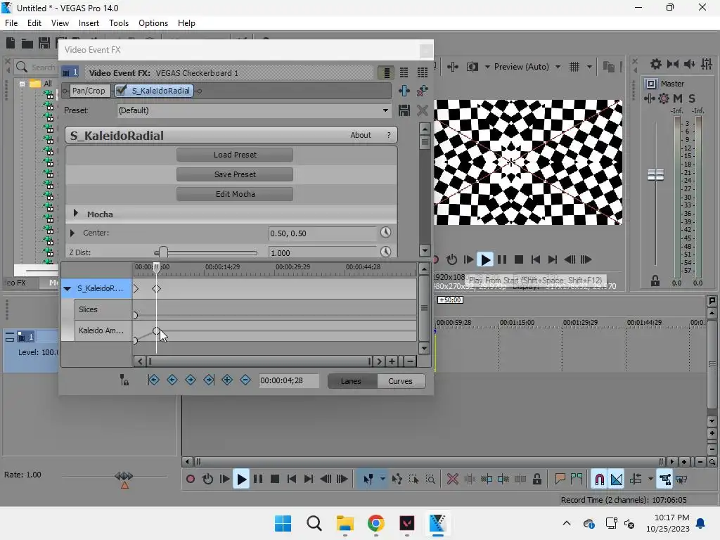Jump to next keyframe button
Viewport: 720px width, 540px height.
pyautogui.click(x=191, y=380)
